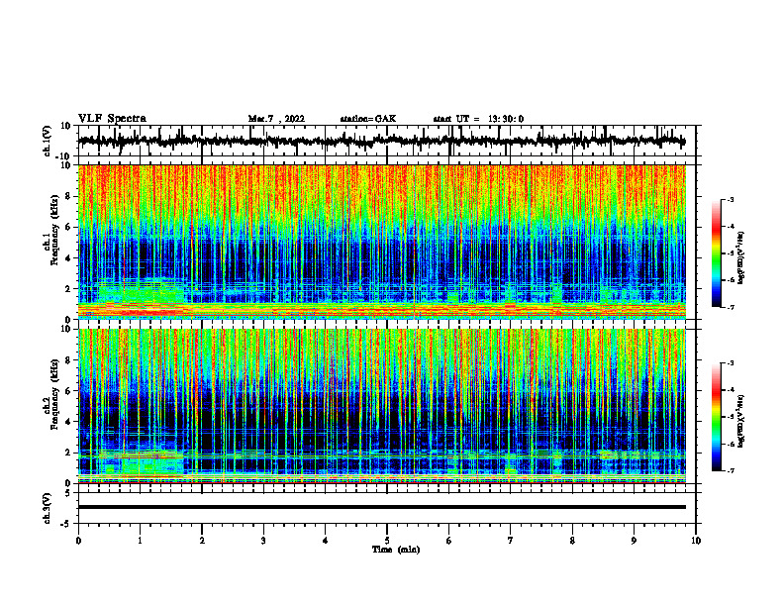The width and height of the screenshot is (784, 606).
Task: Click the "10" tick on the time axis
Action: click(x=696, y=541)
